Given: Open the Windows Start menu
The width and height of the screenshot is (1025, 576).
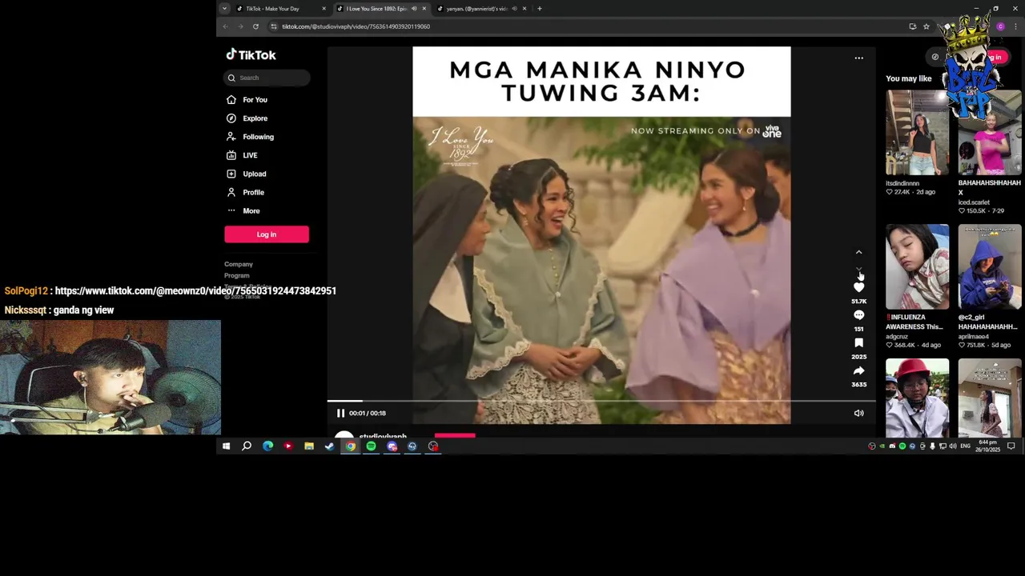Looking at the screenshot, I should click(226, 446).
